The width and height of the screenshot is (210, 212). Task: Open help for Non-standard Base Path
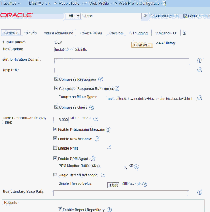pos(200,192)
